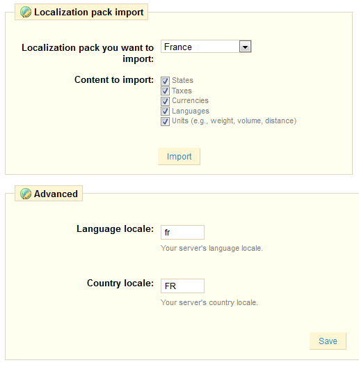The height and width of the screenshot is (365, 359).
Task: Focus the Country locale input field
Action: pos(182,286)
